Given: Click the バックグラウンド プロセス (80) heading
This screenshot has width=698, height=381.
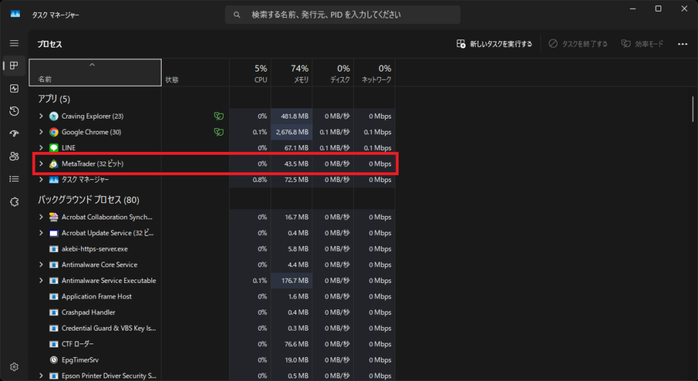Looking at the screenshot, I should 88,200.
